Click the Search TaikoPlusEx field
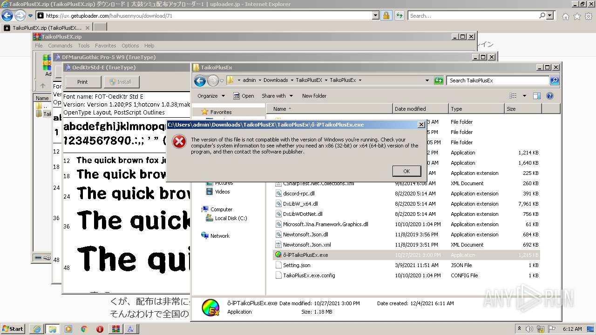The height and width of the screenshot is (335, 596). tap(498, 80)
